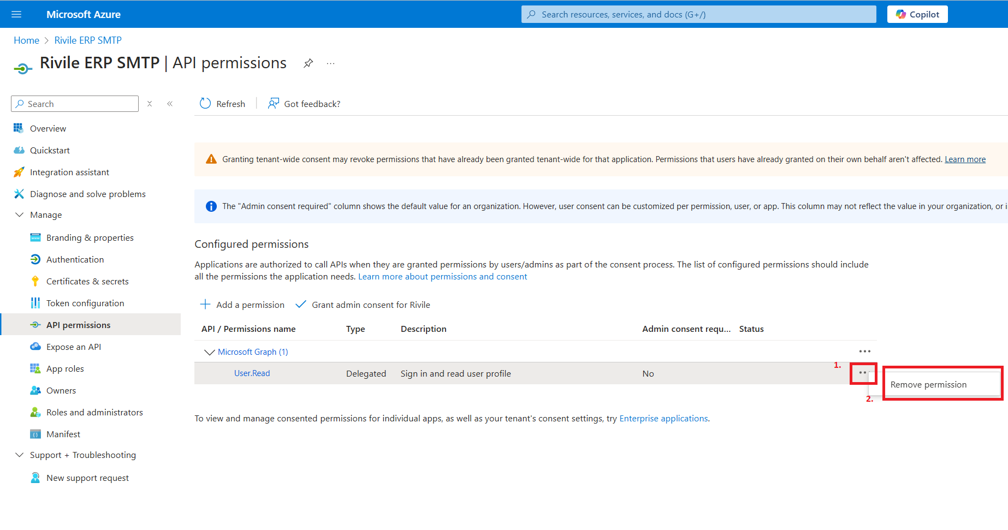
Task: Click the Refresh icon in toolbar
Action: (205, 104)
